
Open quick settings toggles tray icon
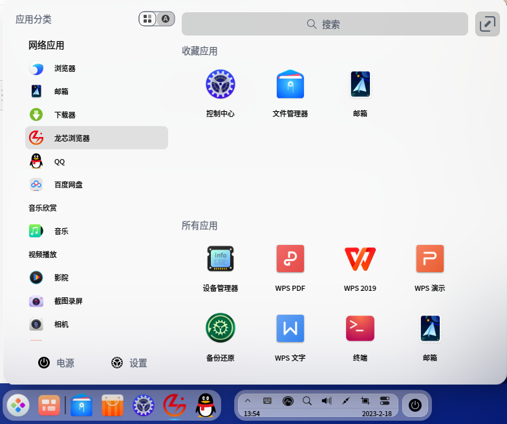[x=385, y=401]
